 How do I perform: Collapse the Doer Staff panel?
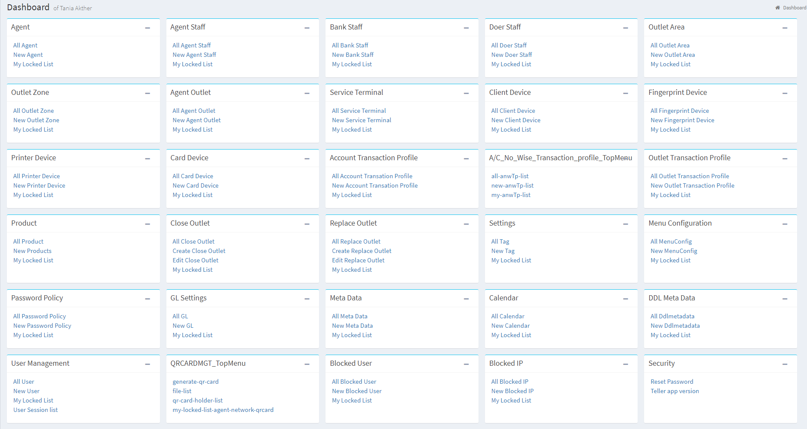626,28
